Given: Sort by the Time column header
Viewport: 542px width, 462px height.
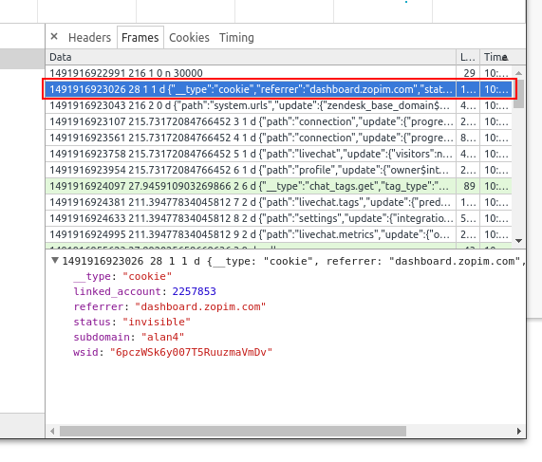Looking at the screenshot, I should (495, 57).
